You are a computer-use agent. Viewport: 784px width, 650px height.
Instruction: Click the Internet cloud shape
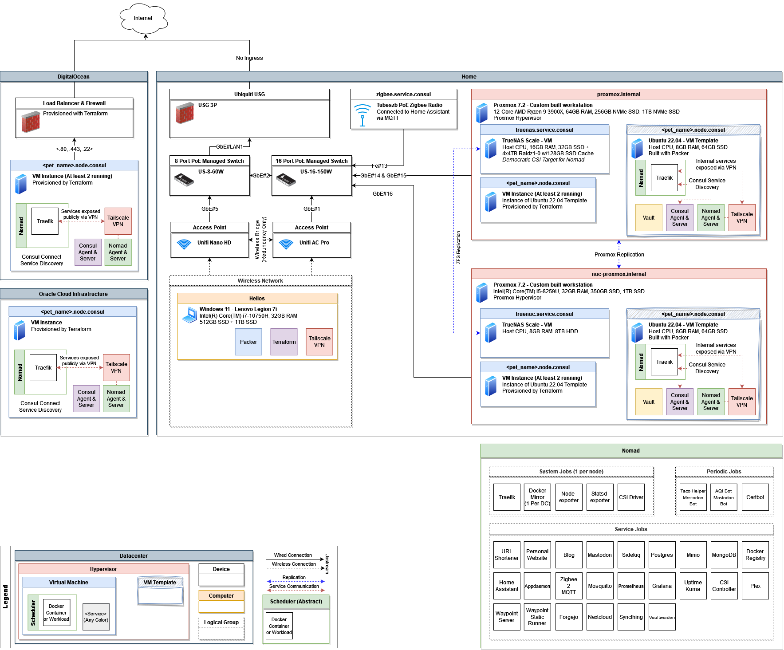(143, 18)
